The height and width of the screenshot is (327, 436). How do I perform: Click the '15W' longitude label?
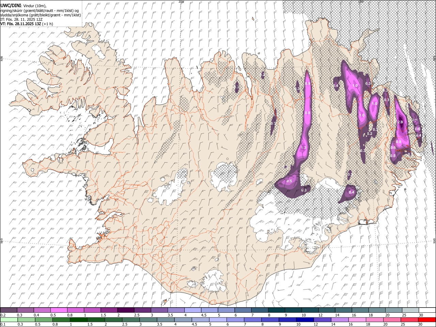pyautogui.click(x=361, y=2)
